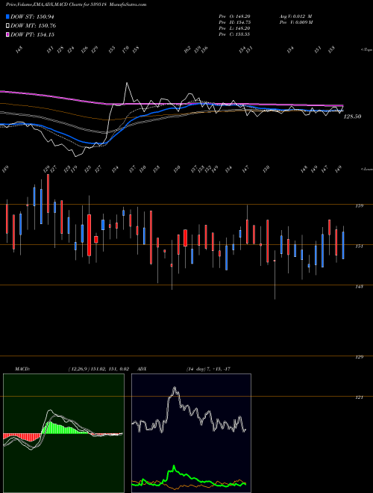Click the 128.50 price label on EMA chart
Viewport: 373px width, 493px height.
point(352,117)
